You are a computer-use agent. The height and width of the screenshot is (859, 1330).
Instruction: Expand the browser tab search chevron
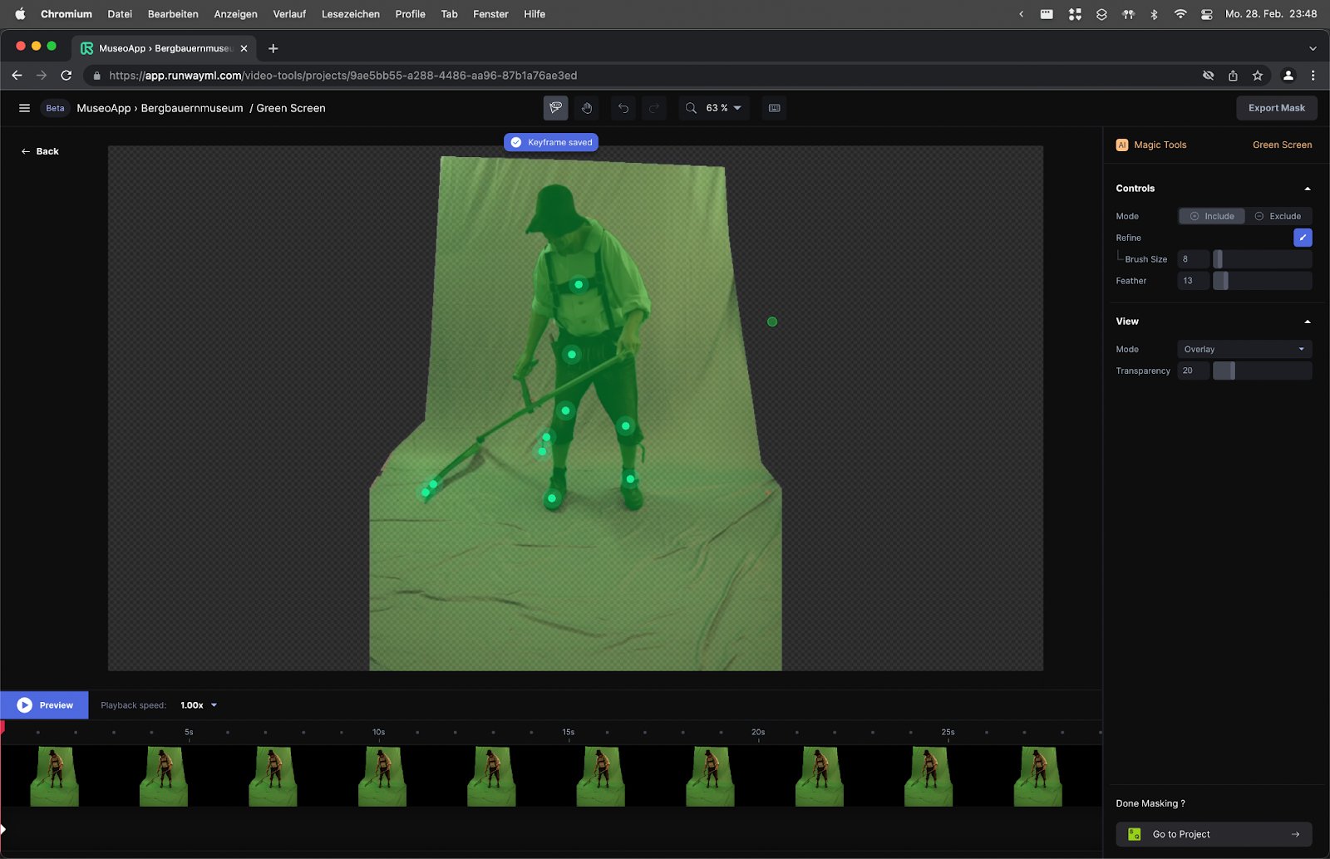click(x=1313, y=48)
